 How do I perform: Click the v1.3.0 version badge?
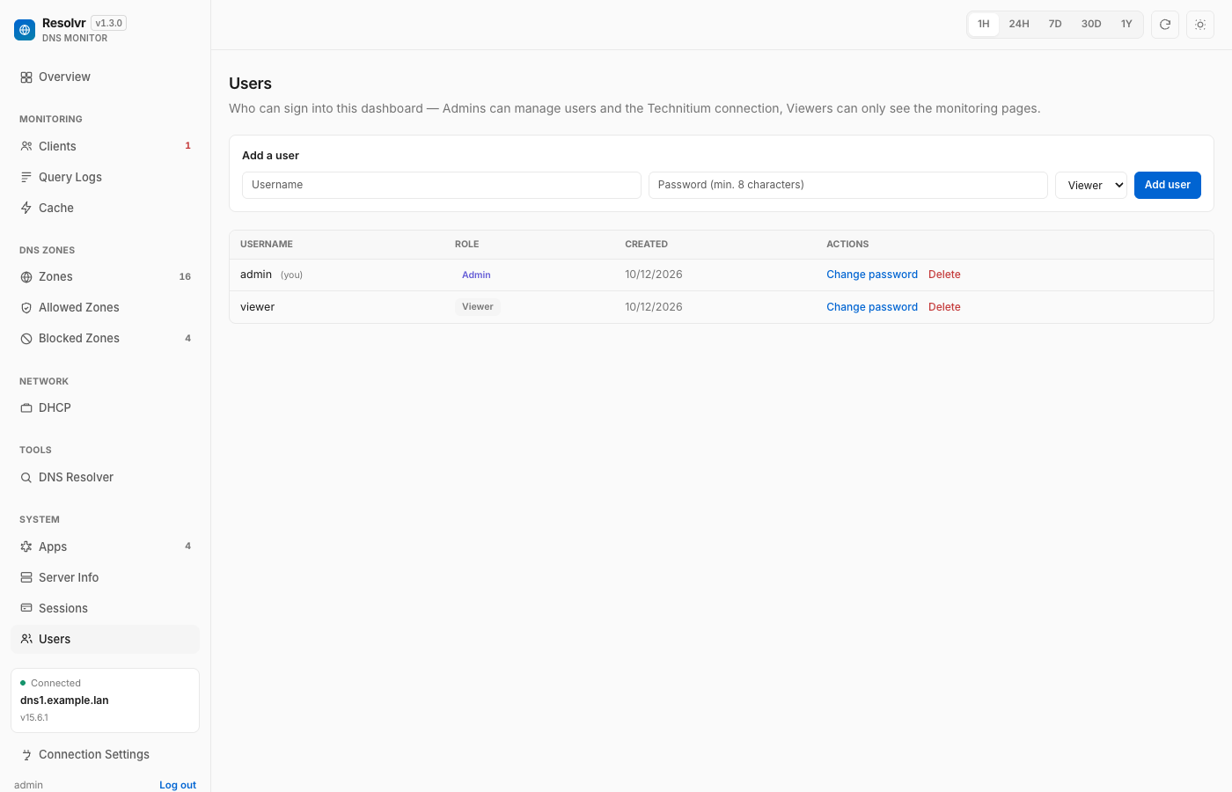[109, 23]
